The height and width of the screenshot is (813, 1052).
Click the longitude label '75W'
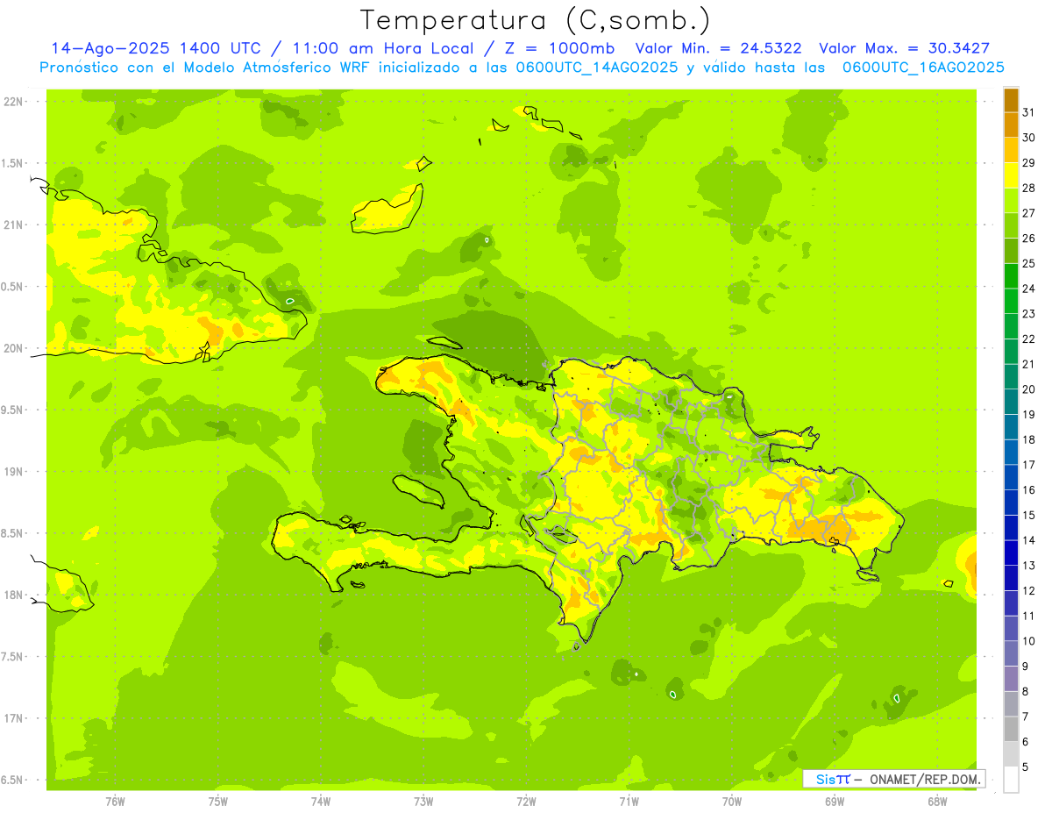click(218, 802)
